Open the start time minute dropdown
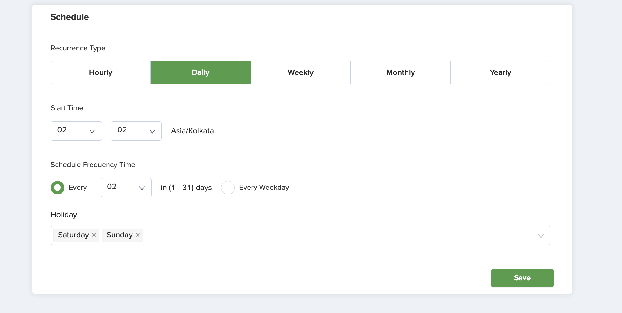This screenshot has width=622, height=313. [136, 131]
